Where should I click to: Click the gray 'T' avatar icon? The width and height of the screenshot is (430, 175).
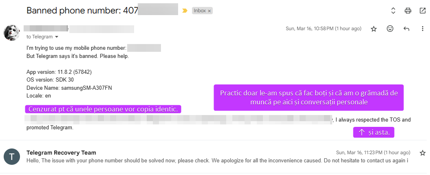click(12, 156)
